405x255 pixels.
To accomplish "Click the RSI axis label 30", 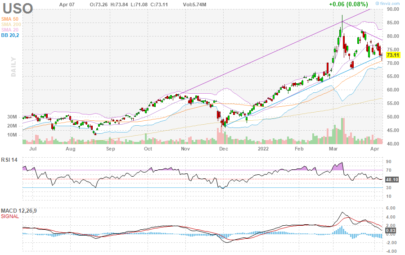I will click(x=388, y=188).
